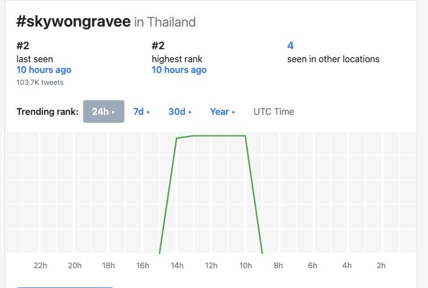Click the #skywongravee hashtag heading
The height and width of the screenshot is (288, 428).
(74, 22)
